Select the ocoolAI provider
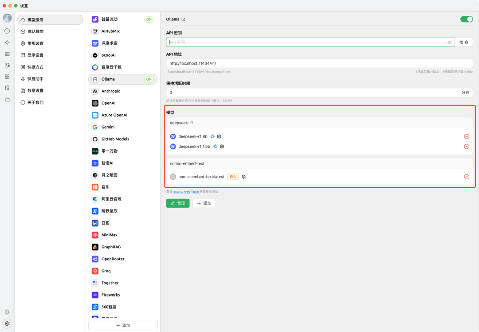Viewport: 479px width, 332px height. pos(122,55)
